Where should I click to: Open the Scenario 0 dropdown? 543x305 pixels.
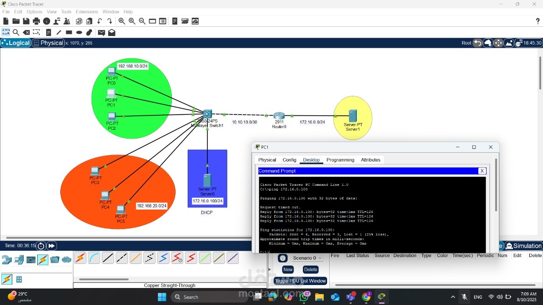click(x=307, y=258)
